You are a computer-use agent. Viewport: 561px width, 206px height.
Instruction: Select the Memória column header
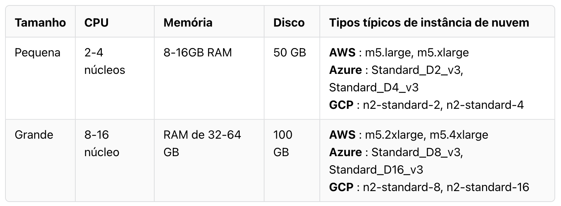click(x=188, y=23)
